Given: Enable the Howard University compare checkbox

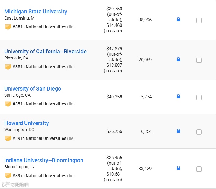Looking at the screenshot, I should pyautogui.click(x=199, y=132).
